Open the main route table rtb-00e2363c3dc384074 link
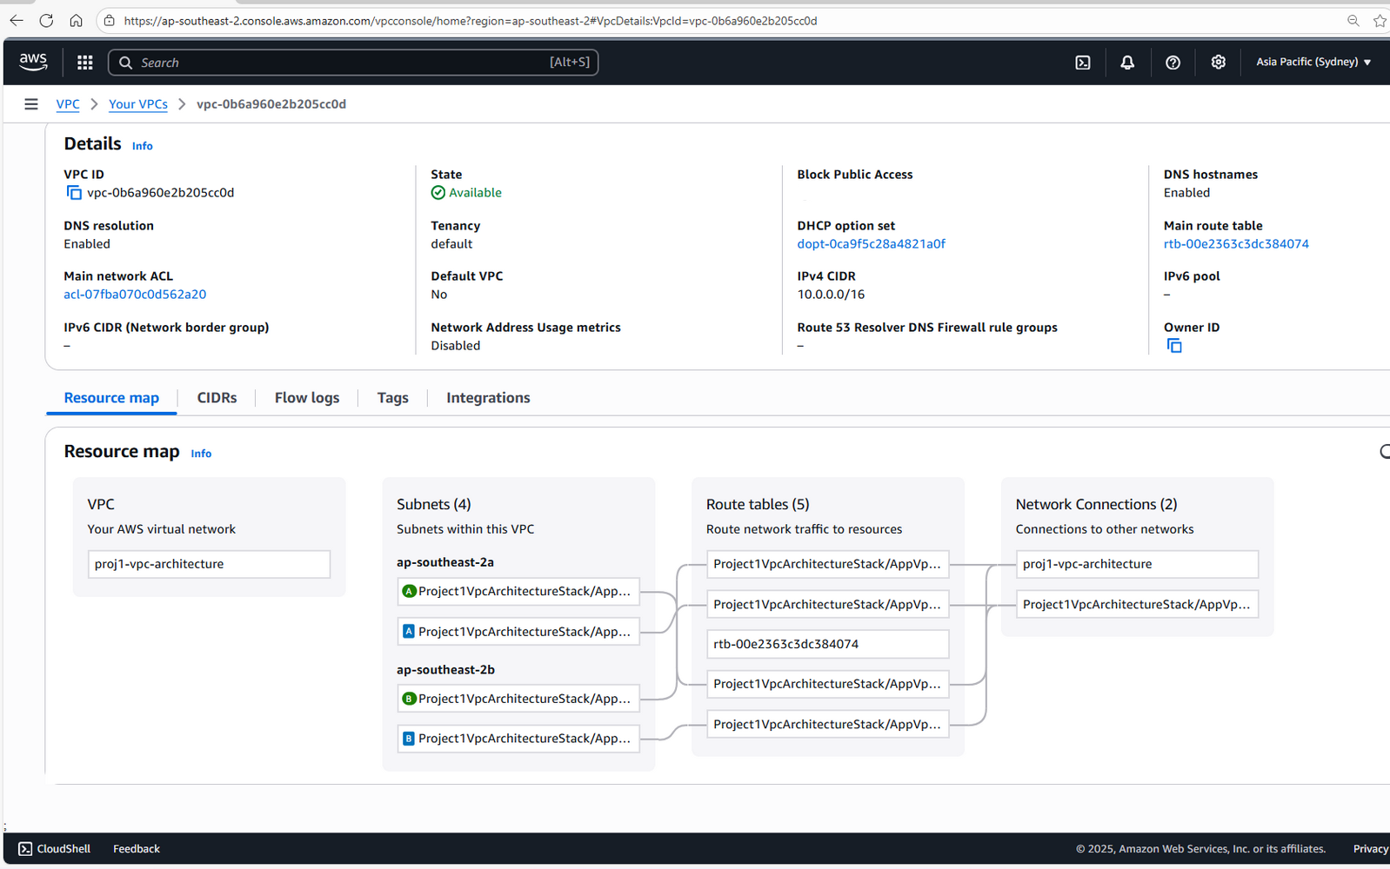1390x869 pixels. click(1235, 244)
